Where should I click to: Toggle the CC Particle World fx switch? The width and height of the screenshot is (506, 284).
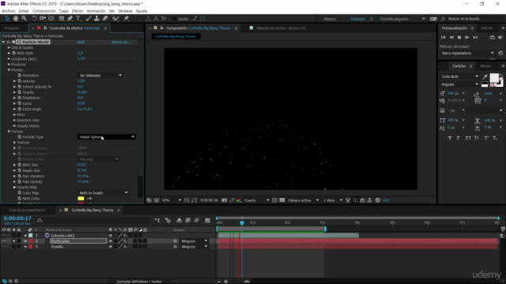[x=9, y=42]
